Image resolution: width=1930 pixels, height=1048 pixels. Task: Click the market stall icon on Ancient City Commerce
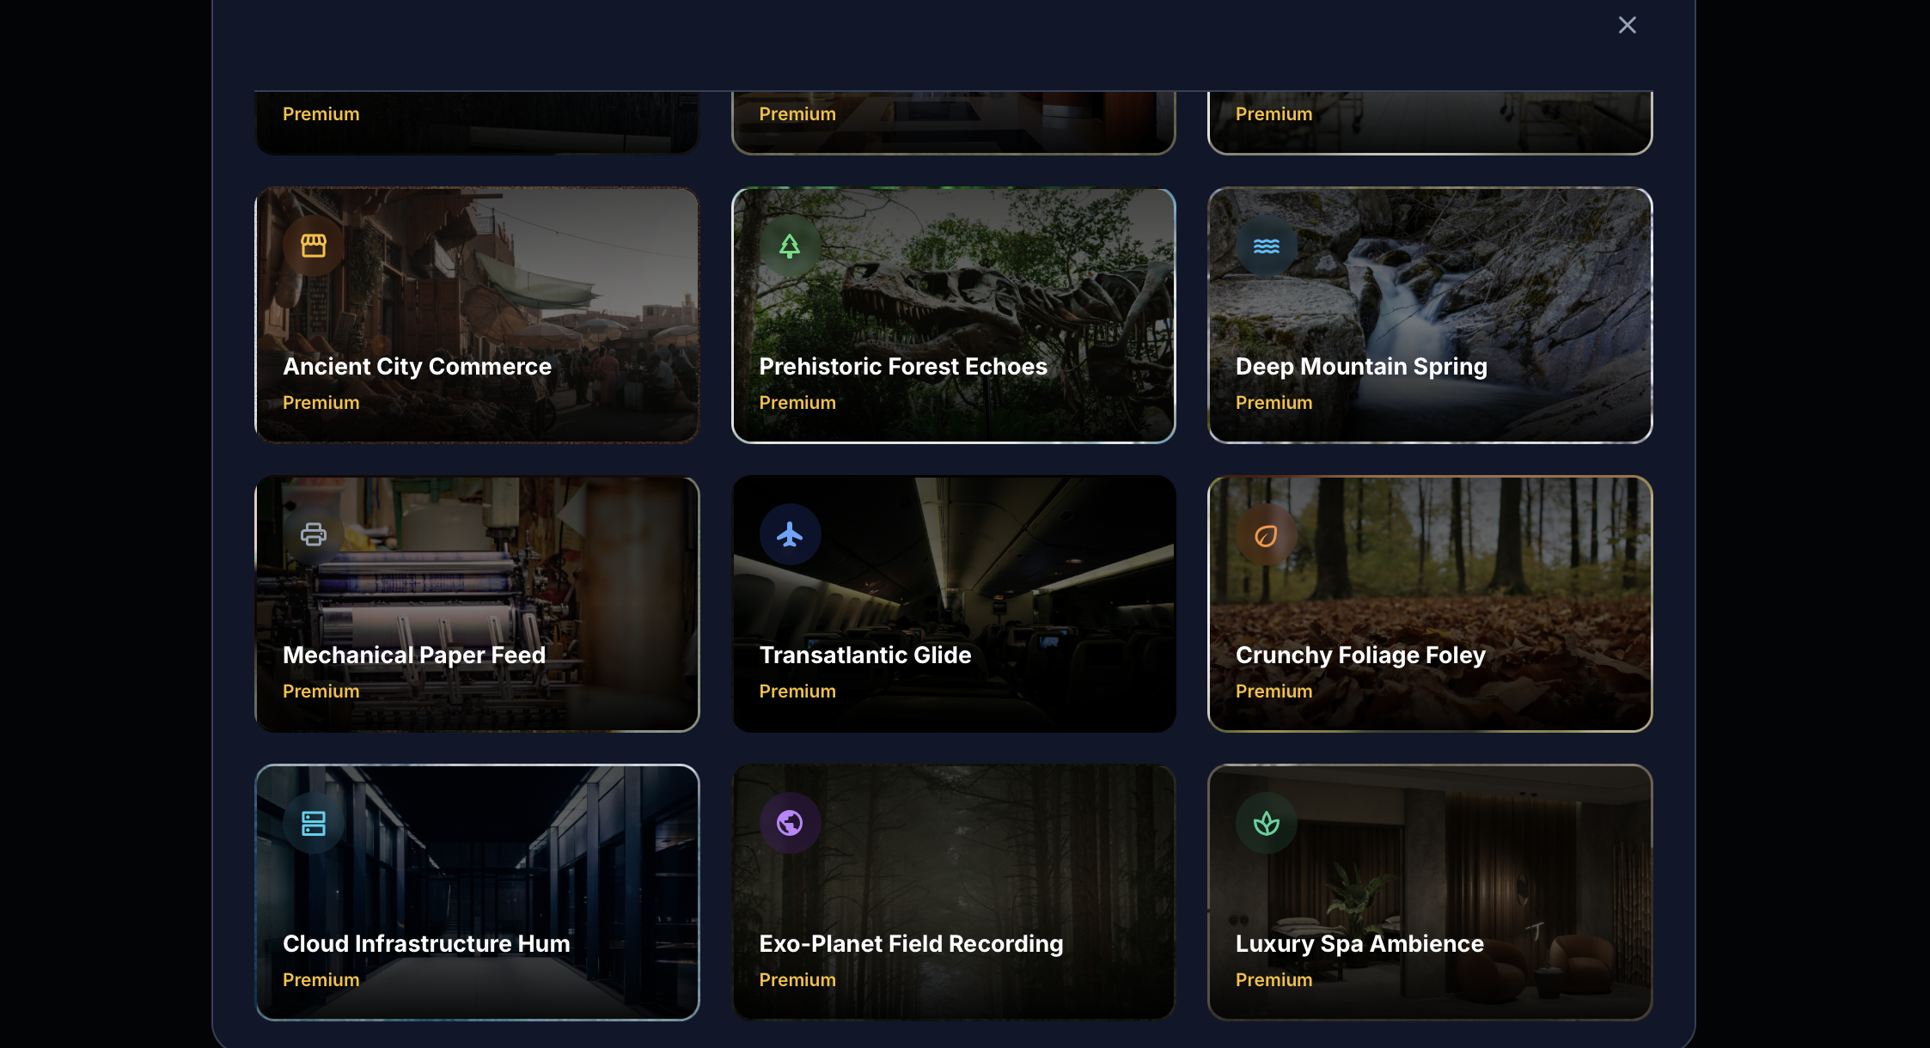(x=314, y=246)
